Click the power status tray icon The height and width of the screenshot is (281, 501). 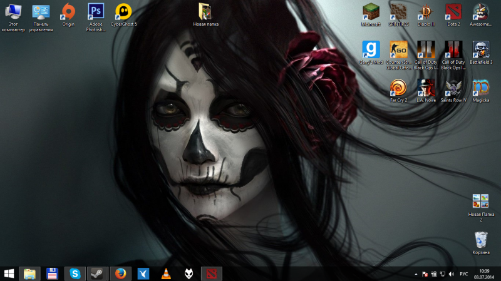[x=434, y=274]
